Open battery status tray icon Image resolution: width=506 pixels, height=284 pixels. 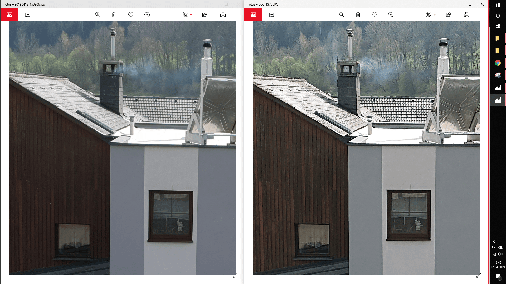click(x=494, y=248)
